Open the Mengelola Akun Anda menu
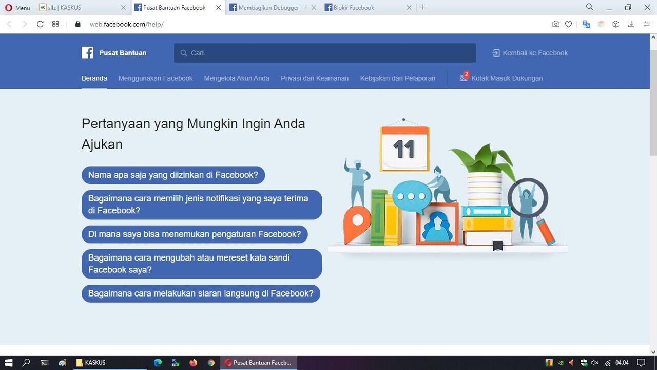Image resolution: width=657 pixels, height=370 pixels. (237, 78)
